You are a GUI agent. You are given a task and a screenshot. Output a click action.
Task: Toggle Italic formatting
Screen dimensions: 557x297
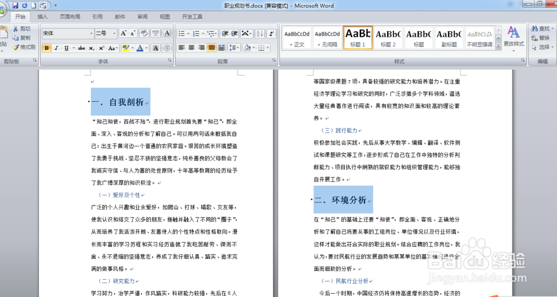(56, 48)
